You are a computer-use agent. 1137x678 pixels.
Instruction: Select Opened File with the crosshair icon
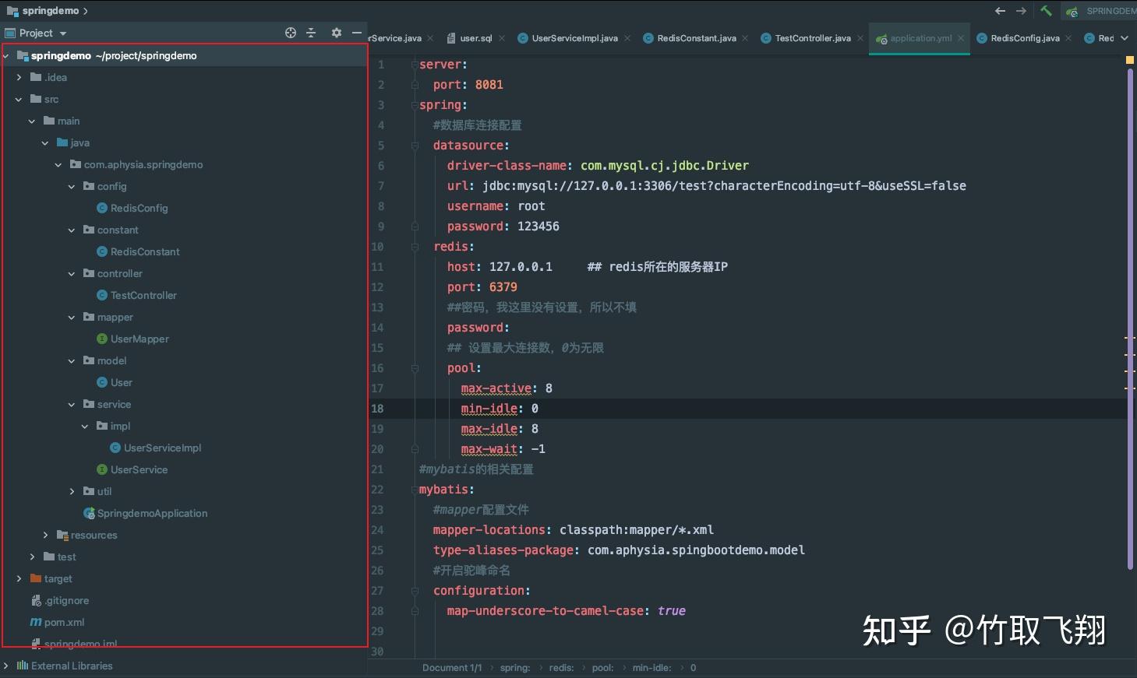(290, 33)
